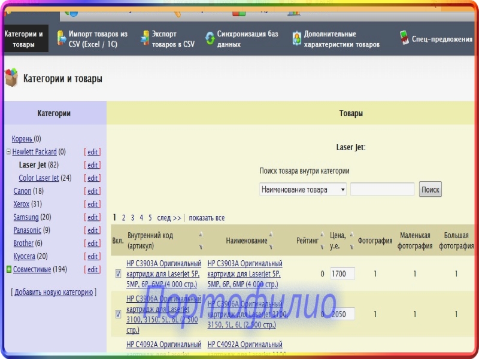Click the search text field
The image size is (479, 359).
point(382,190)
